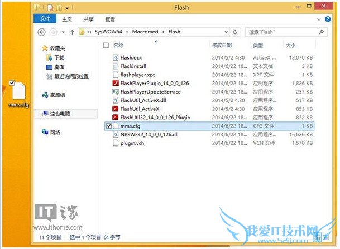Viewport: 340px width, 249px height.
Task: Select FlashUtil32_14_0_0_126_Plugin icon
Action: click(116, 117)
